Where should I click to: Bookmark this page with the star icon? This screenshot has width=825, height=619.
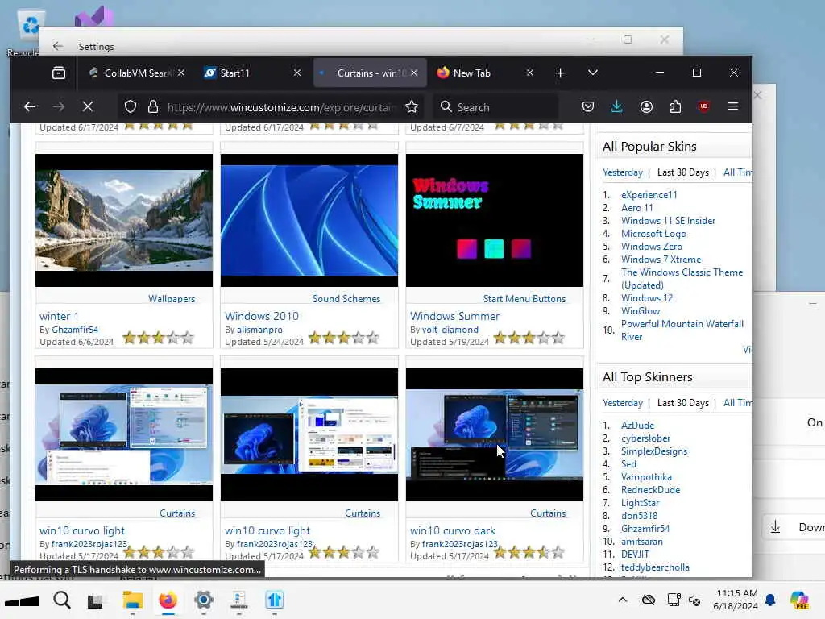click(x=412, y=107)
